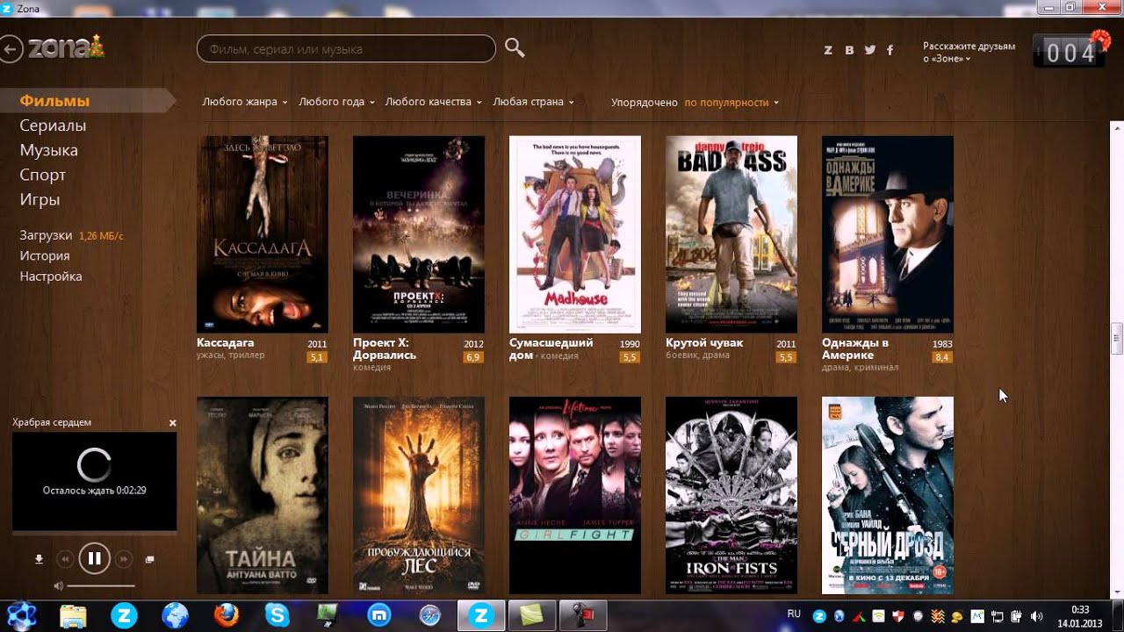
Task: Click the loading video area of mini player
Action: pos(94,481)
